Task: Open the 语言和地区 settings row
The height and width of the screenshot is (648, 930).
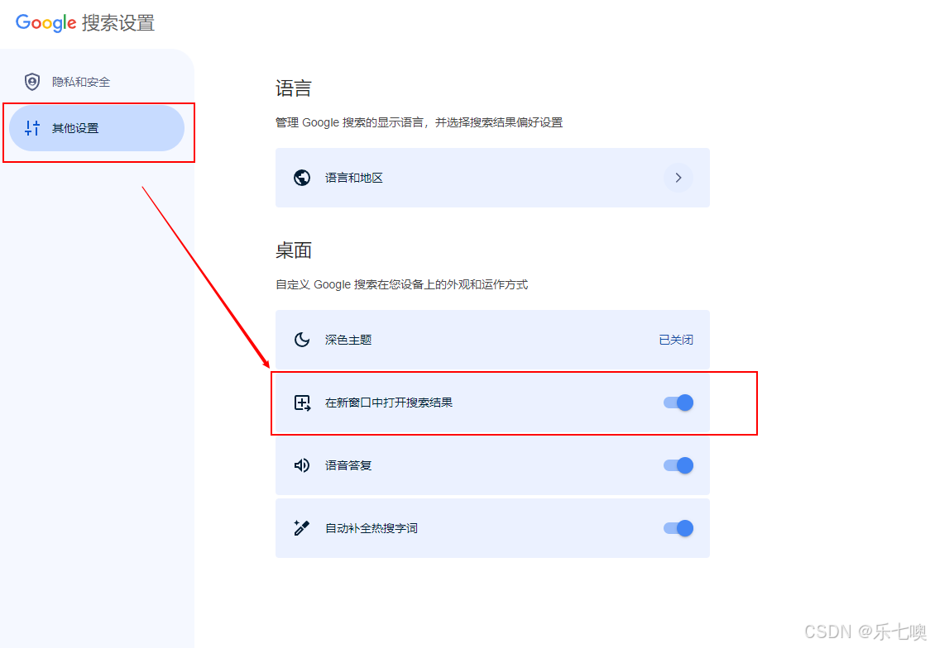Action: coord(492,178)
